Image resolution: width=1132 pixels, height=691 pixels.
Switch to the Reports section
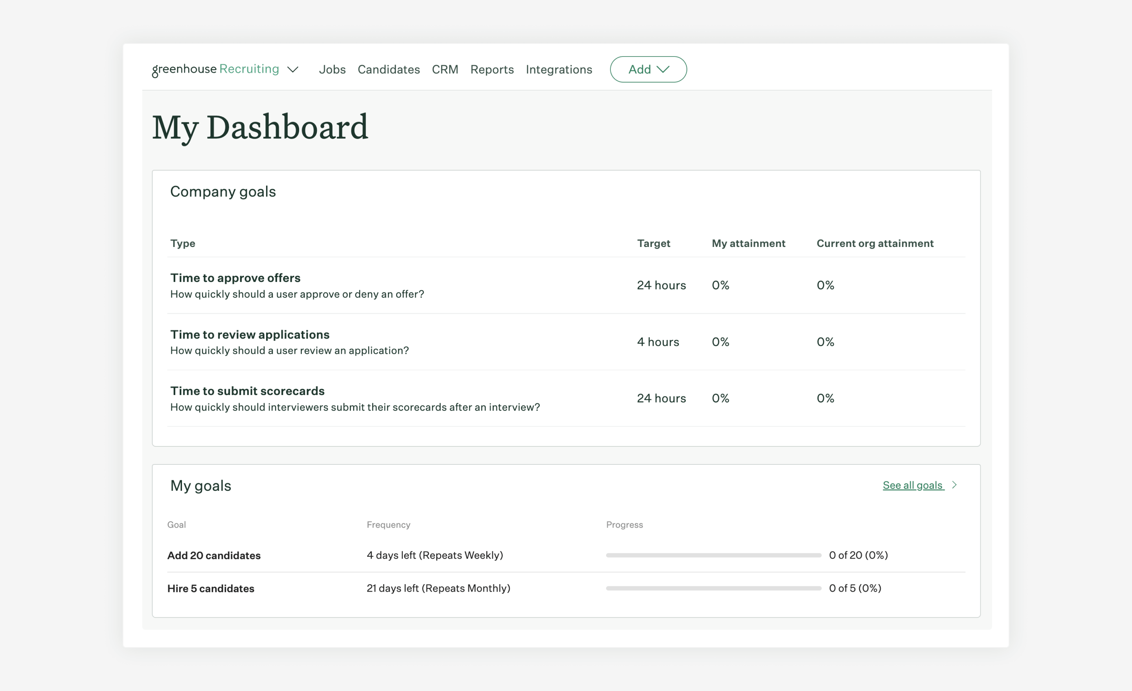point(492,69)
